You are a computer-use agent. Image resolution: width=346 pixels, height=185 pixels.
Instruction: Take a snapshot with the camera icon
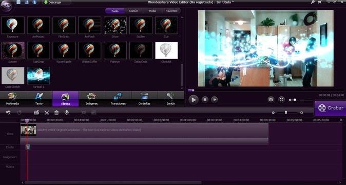click(x=271, y=100)
